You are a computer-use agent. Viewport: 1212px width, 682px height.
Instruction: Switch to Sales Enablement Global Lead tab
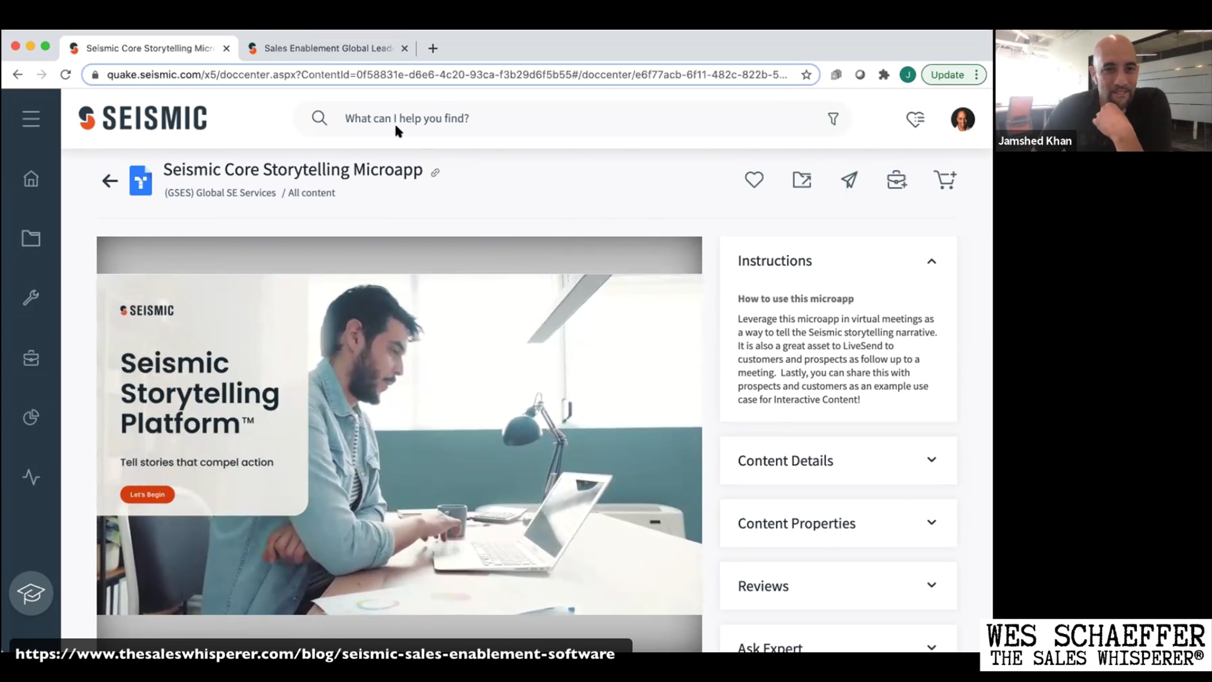coord(327,48)
